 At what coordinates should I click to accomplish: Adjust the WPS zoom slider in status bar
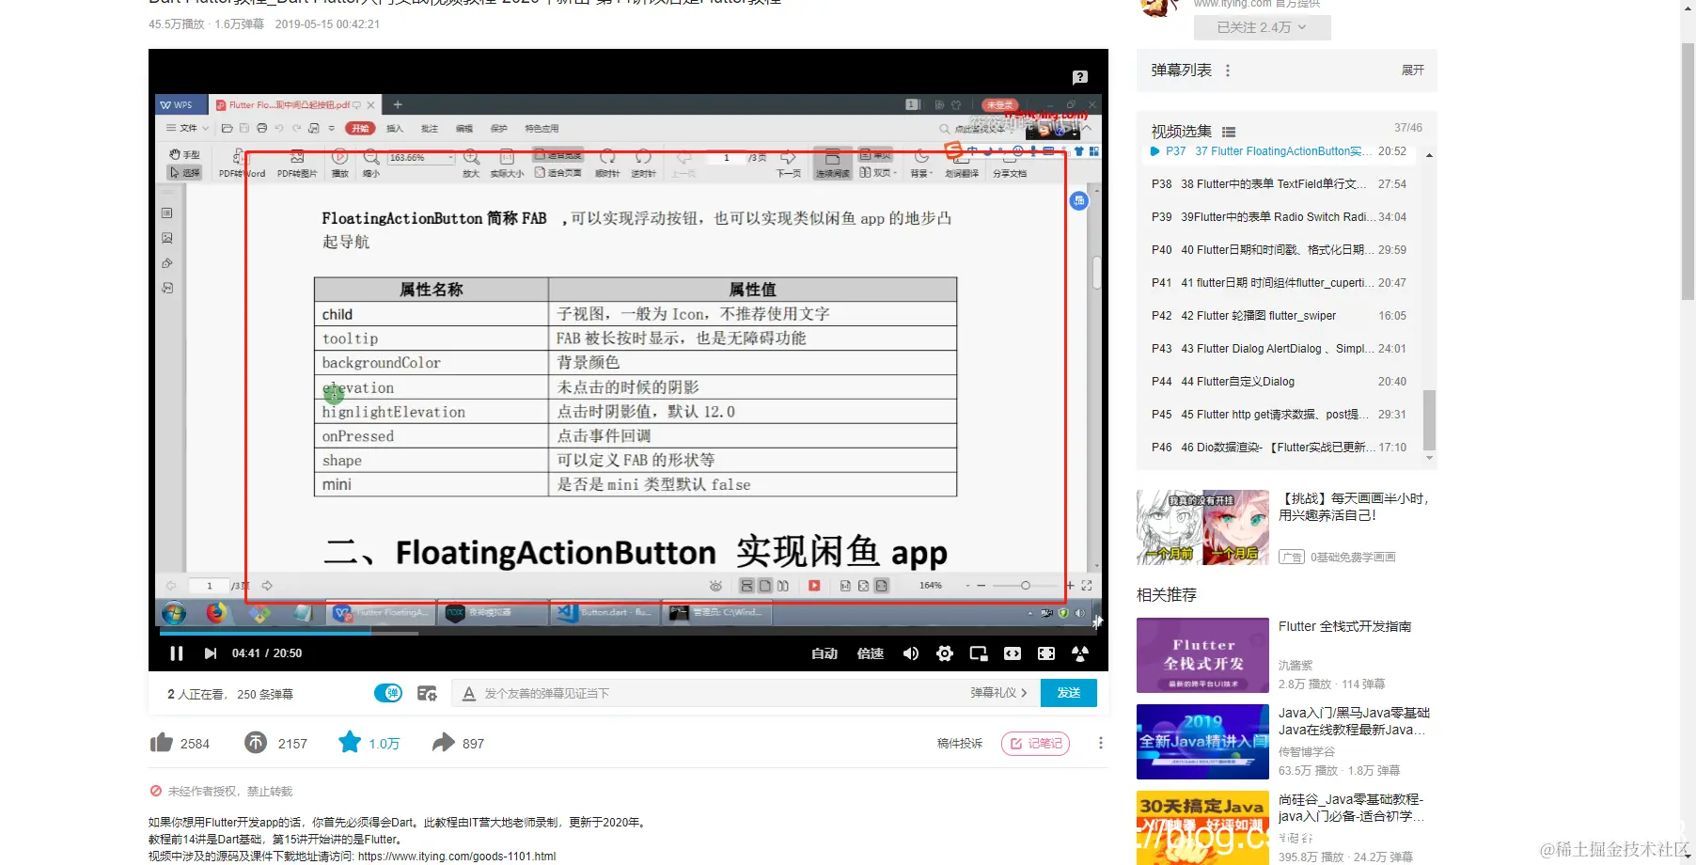(1025, 586)
